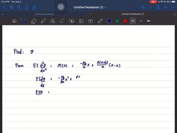The image size is (177, 133).
Task: Tap the red screen recording indicator
Action: click(153, 2)
